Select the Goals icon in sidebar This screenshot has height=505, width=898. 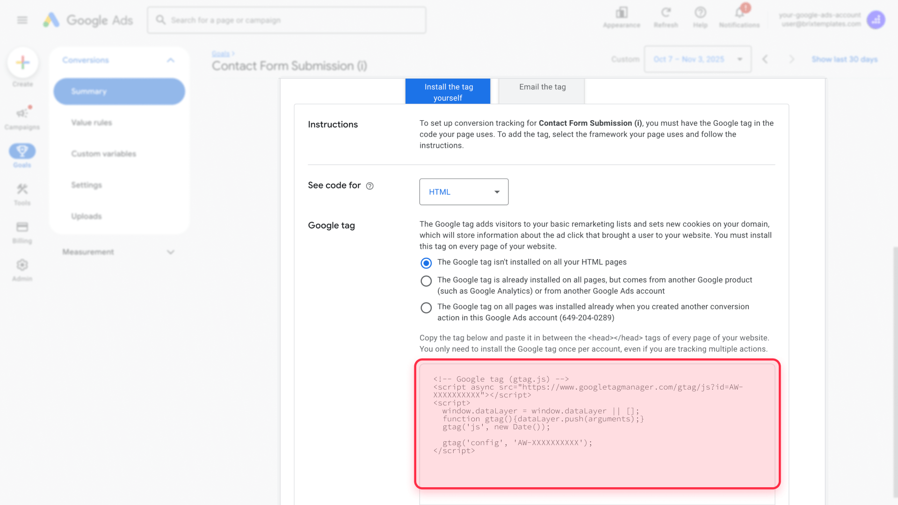22,154
